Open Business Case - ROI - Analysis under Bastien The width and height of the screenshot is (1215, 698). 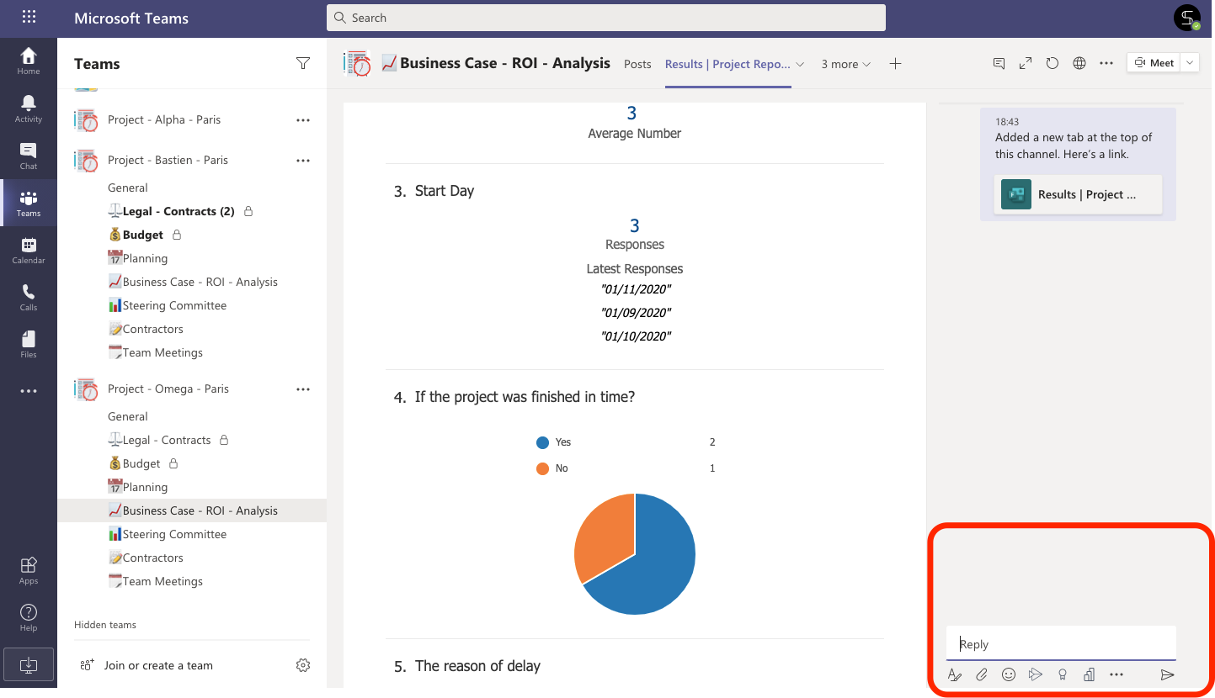[x=193, y=282]
